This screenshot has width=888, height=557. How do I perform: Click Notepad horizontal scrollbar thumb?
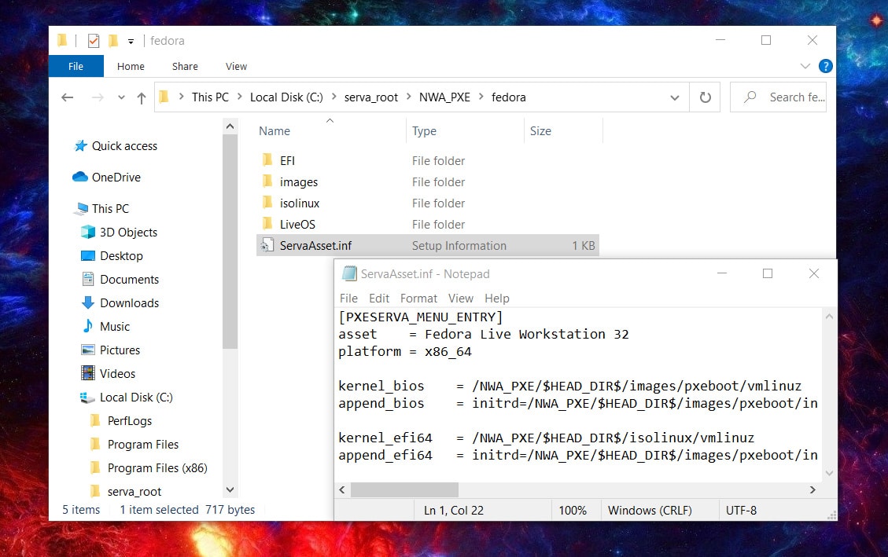(404, 489)
